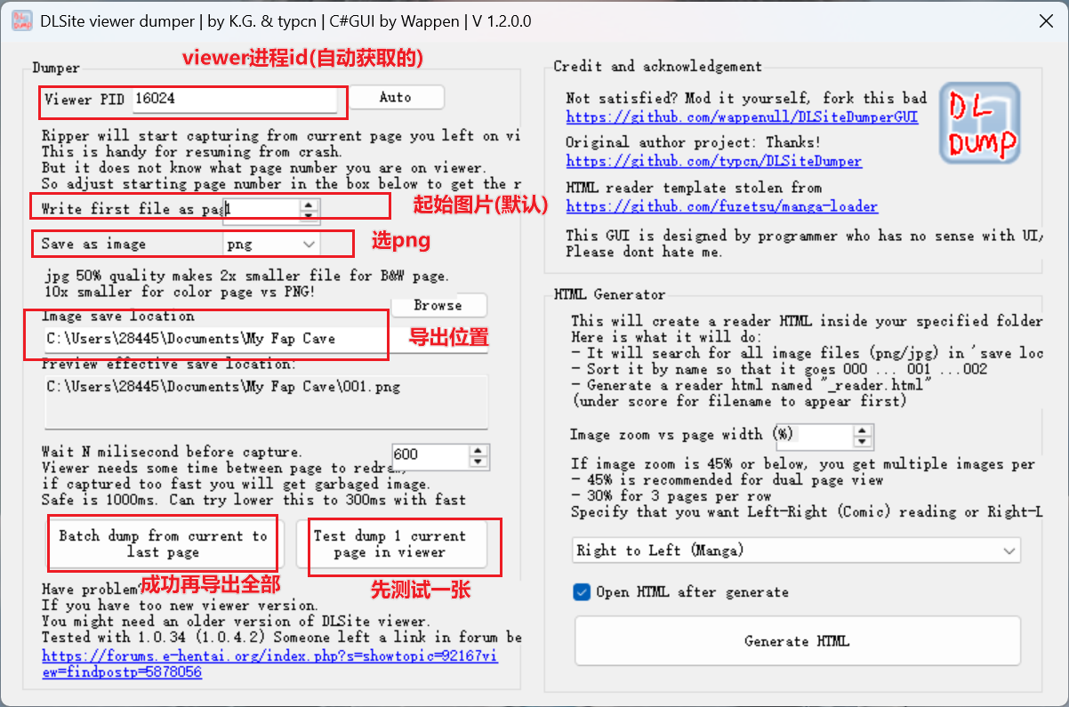Expand the Right to Left (Manga) dropdown
The image size is (1069, 707).
pos(796,550)
